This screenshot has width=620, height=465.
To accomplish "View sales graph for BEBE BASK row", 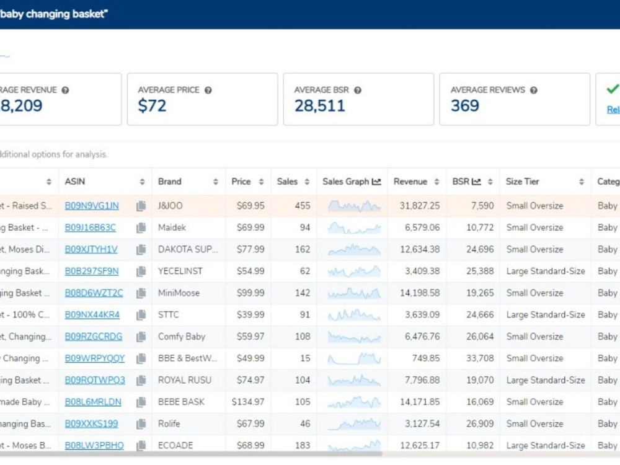I will pos(354,402).
